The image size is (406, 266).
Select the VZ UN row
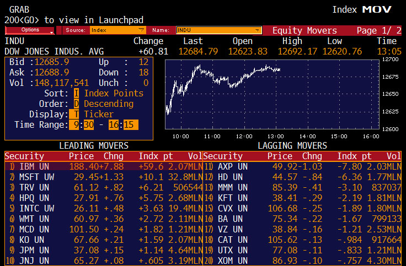pos(302,229)
